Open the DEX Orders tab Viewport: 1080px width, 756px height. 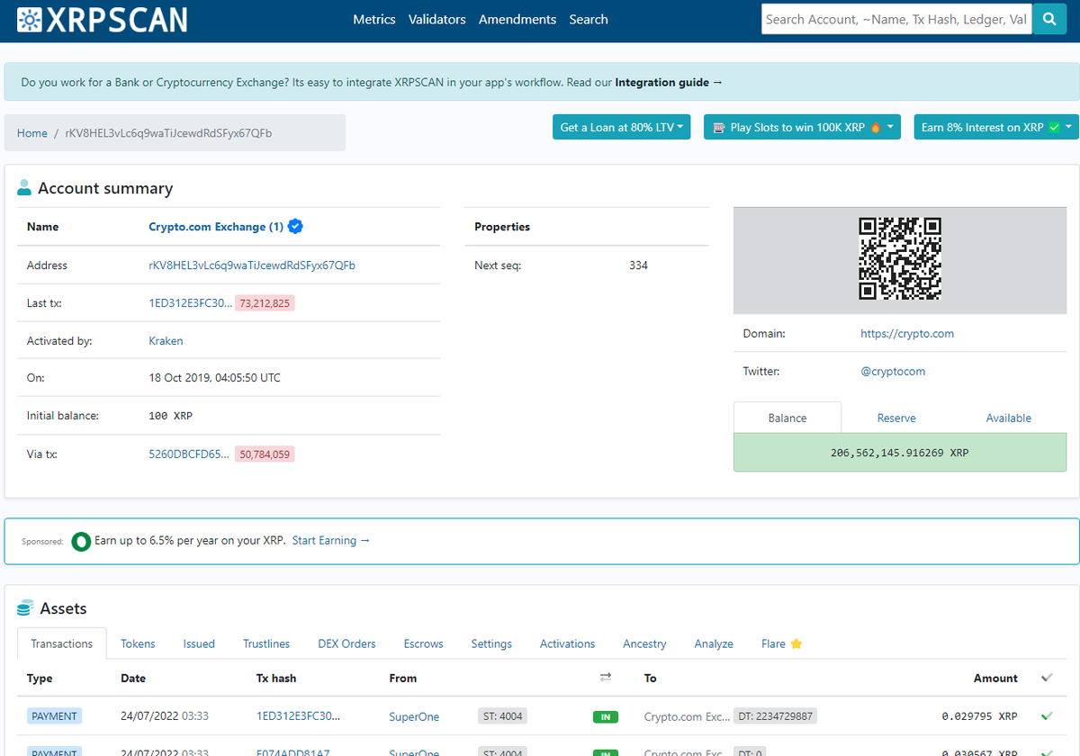[x=346, y=643]
